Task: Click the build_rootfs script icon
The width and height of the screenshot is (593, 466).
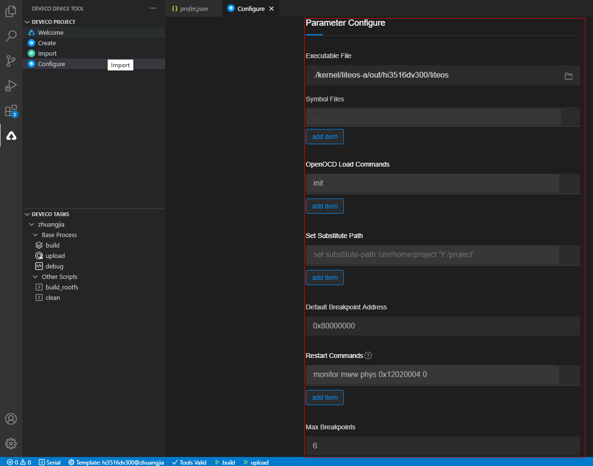Action: (x=39, y=287)
